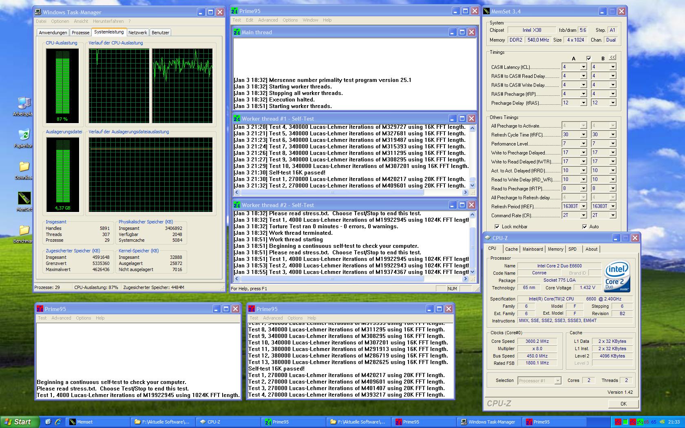
Task: Click the Windows Start button
Action: click(20, 422)
